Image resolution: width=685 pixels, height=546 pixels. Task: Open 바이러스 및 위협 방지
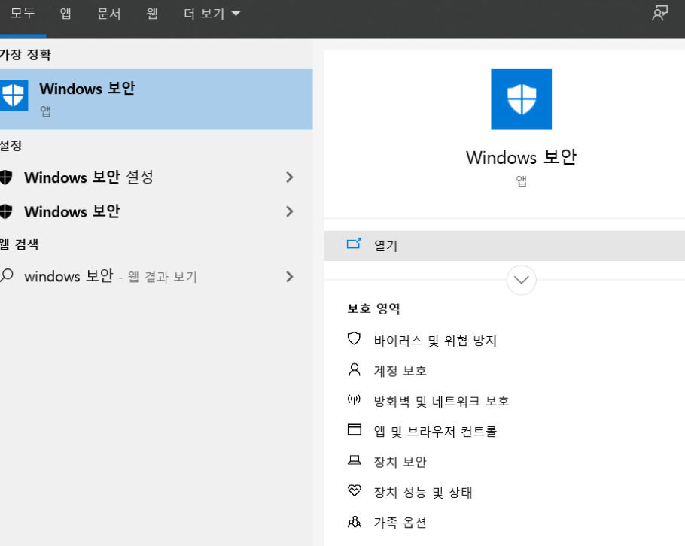pyautogui.click(x=435, y=341)
